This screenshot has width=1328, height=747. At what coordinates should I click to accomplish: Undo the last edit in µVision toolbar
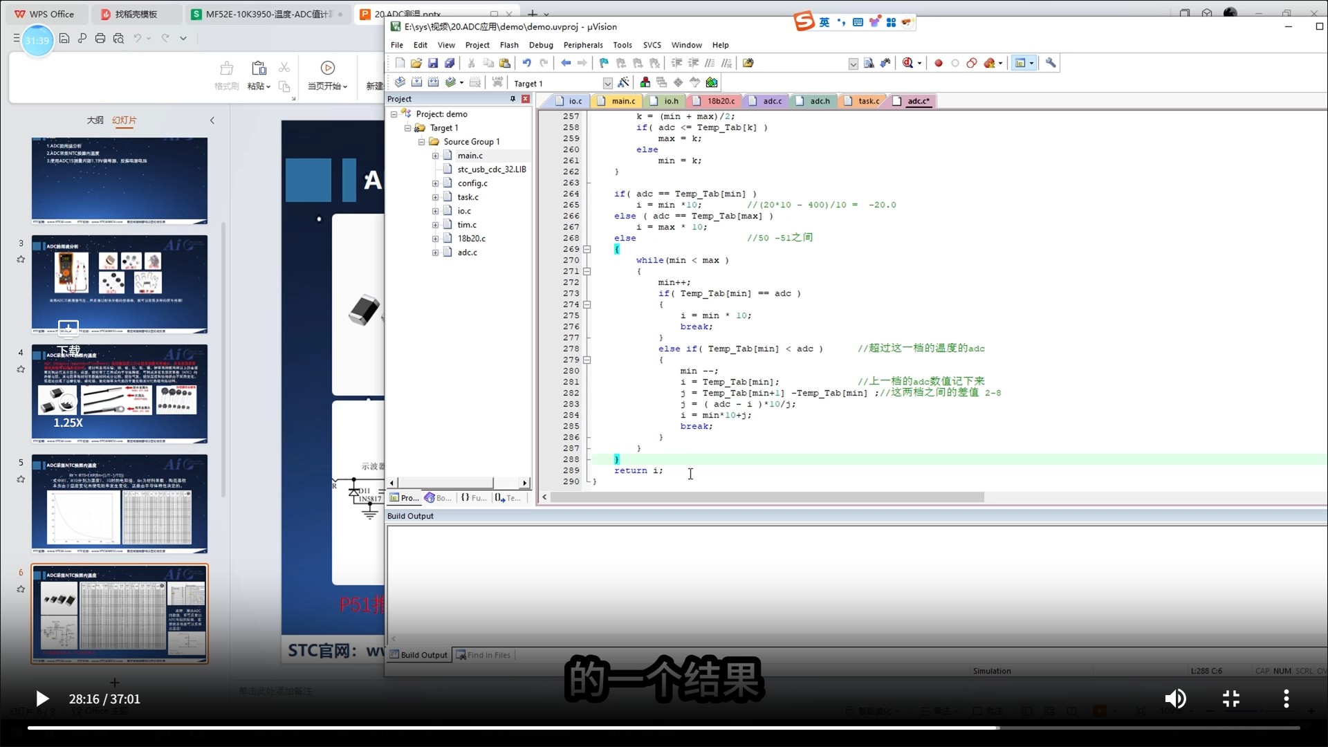click(x=526, y=63)
